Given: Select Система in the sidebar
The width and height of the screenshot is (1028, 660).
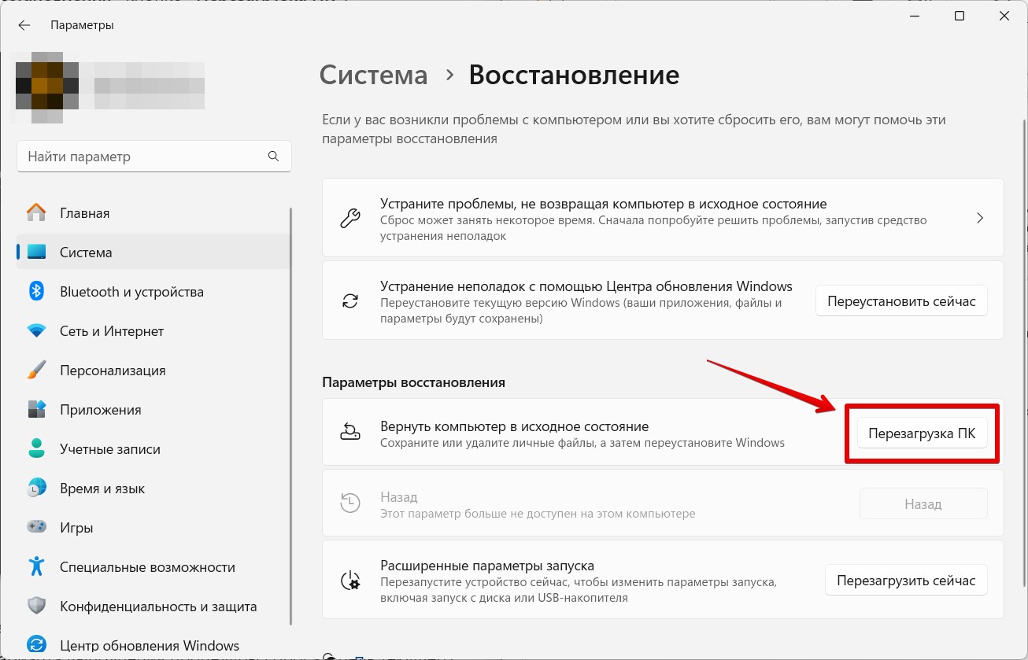Looking at the screenshot, I should (x=153, y=253).
